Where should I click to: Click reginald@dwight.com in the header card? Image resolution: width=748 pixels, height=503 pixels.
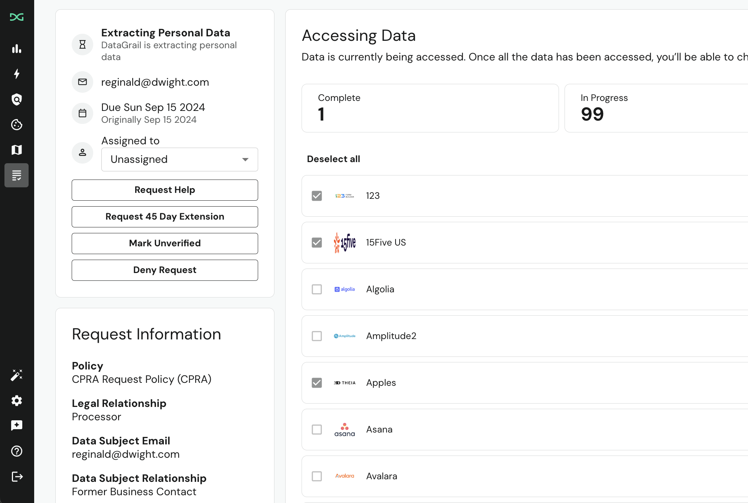155,82
